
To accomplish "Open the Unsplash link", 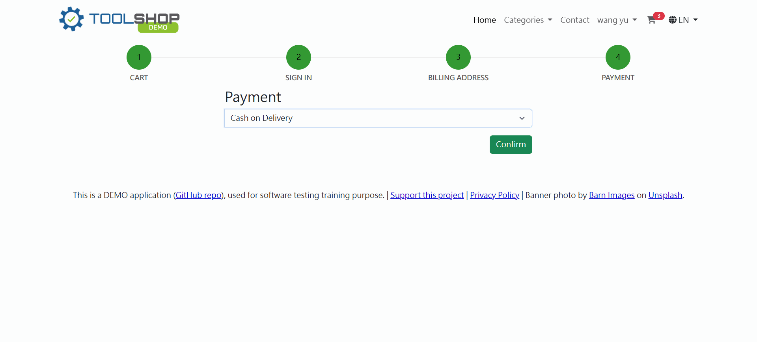I will click(x=665, y=195).
